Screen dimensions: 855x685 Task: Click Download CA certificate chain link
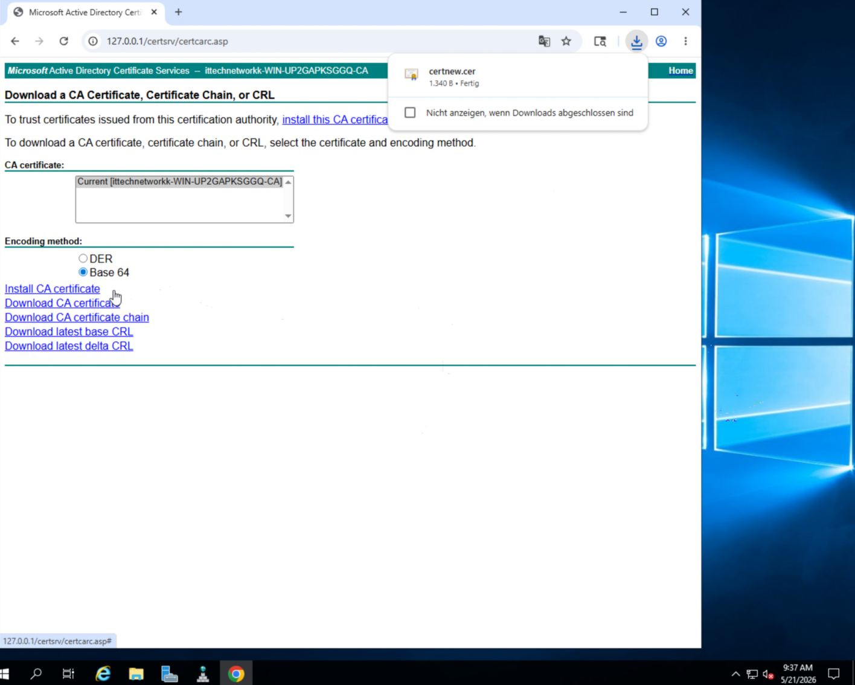(x=77, y=317)
